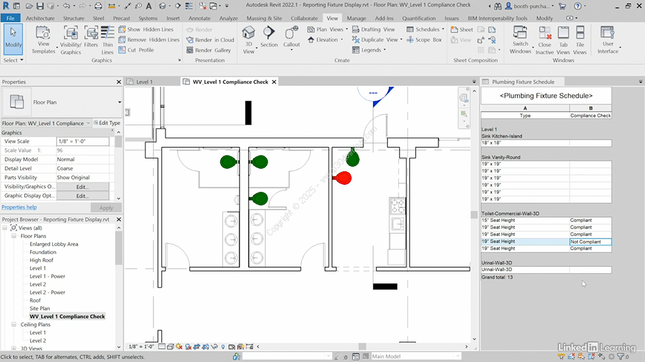Click the Undo arrow icon
Image resolution: width=645 pixels, height=362 pixels.
pyautogui.click(x=66, y=6)
